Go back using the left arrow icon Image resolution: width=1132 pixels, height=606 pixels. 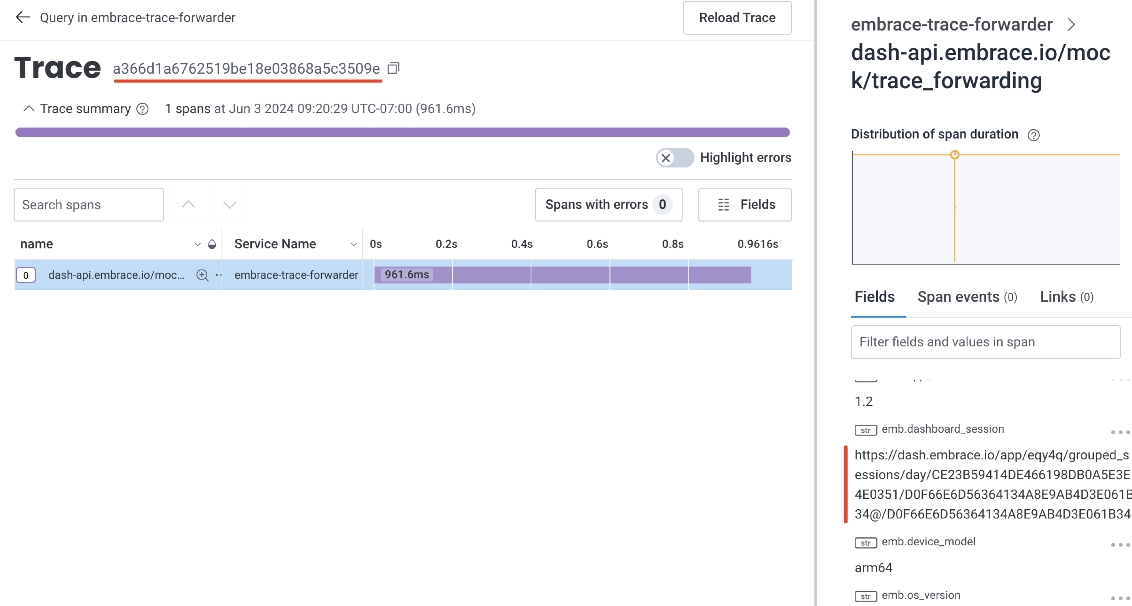click(22, 18)
